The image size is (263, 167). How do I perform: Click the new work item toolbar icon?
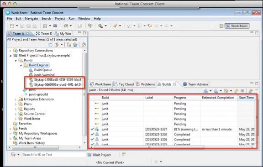(x=45, y=26)
